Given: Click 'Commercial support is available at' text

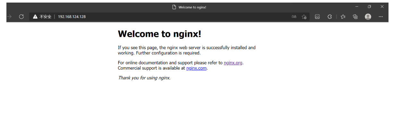Looking at the screenshot, I should 151,68.
